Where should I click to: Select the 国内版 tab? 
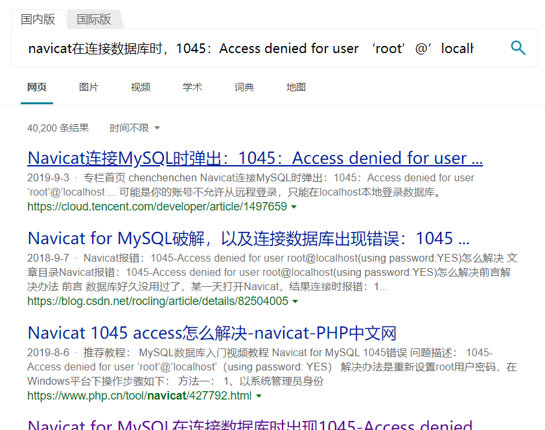pos(38,19)
